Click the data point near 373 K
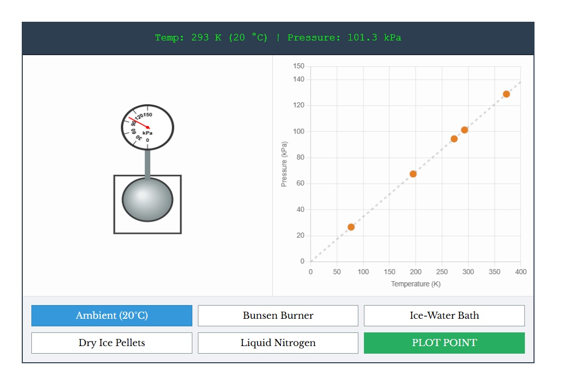The width and height of the screenshot is (578, 384). [507, 94]
